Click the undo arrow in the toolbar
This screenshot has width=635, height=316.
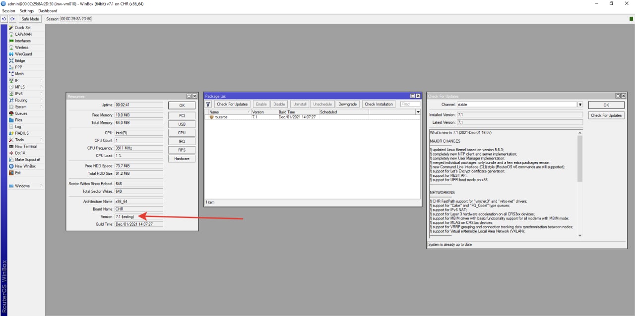tap(4, 19)
